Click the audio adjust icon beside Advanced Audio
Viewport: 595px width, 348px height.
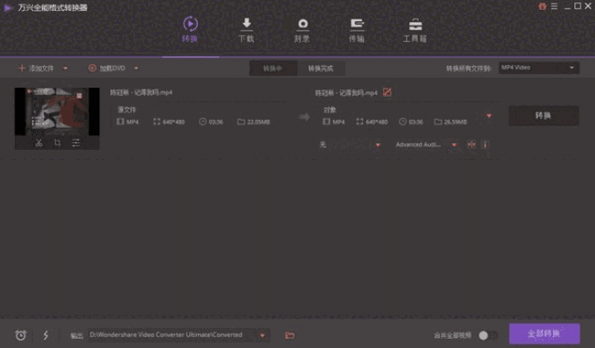coord(472,144)
